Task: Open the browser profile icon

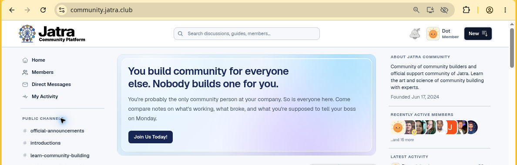Action: click(489, 10)
